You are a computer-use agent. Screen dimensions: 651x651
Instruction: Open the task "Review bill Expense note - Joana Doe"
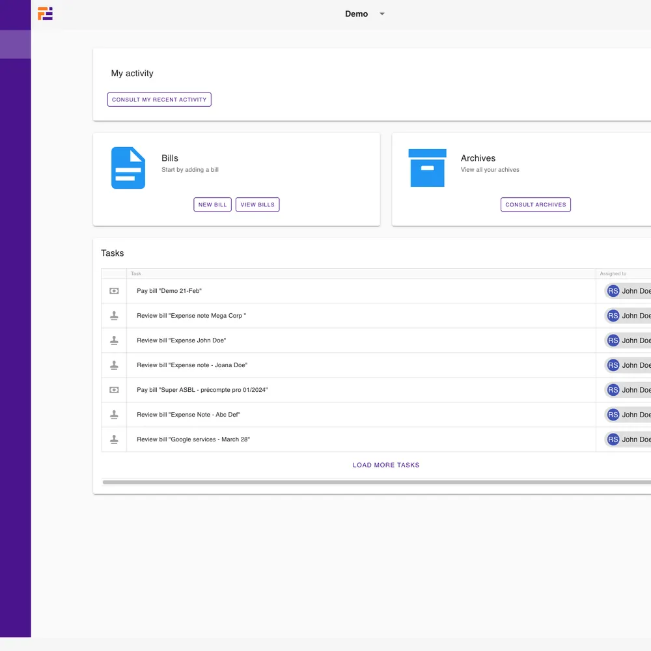tap(191, 365)
